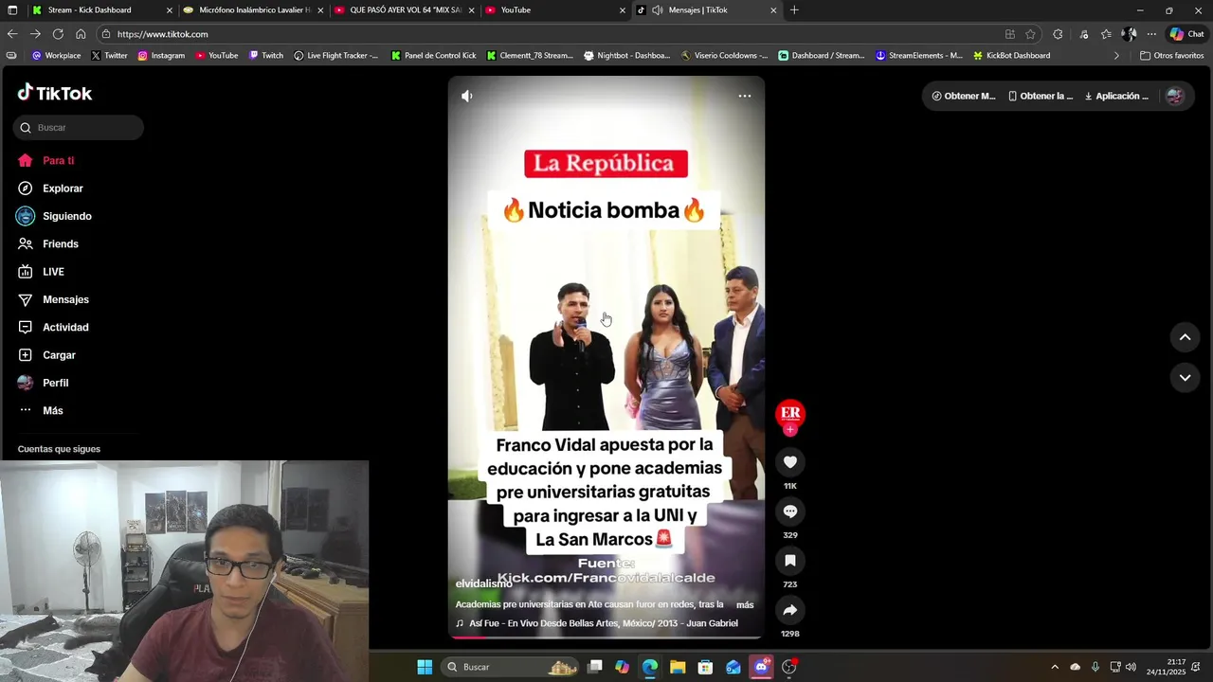Open the La República creator avatar
The image size is (1213, 682).
pos(790,413)
